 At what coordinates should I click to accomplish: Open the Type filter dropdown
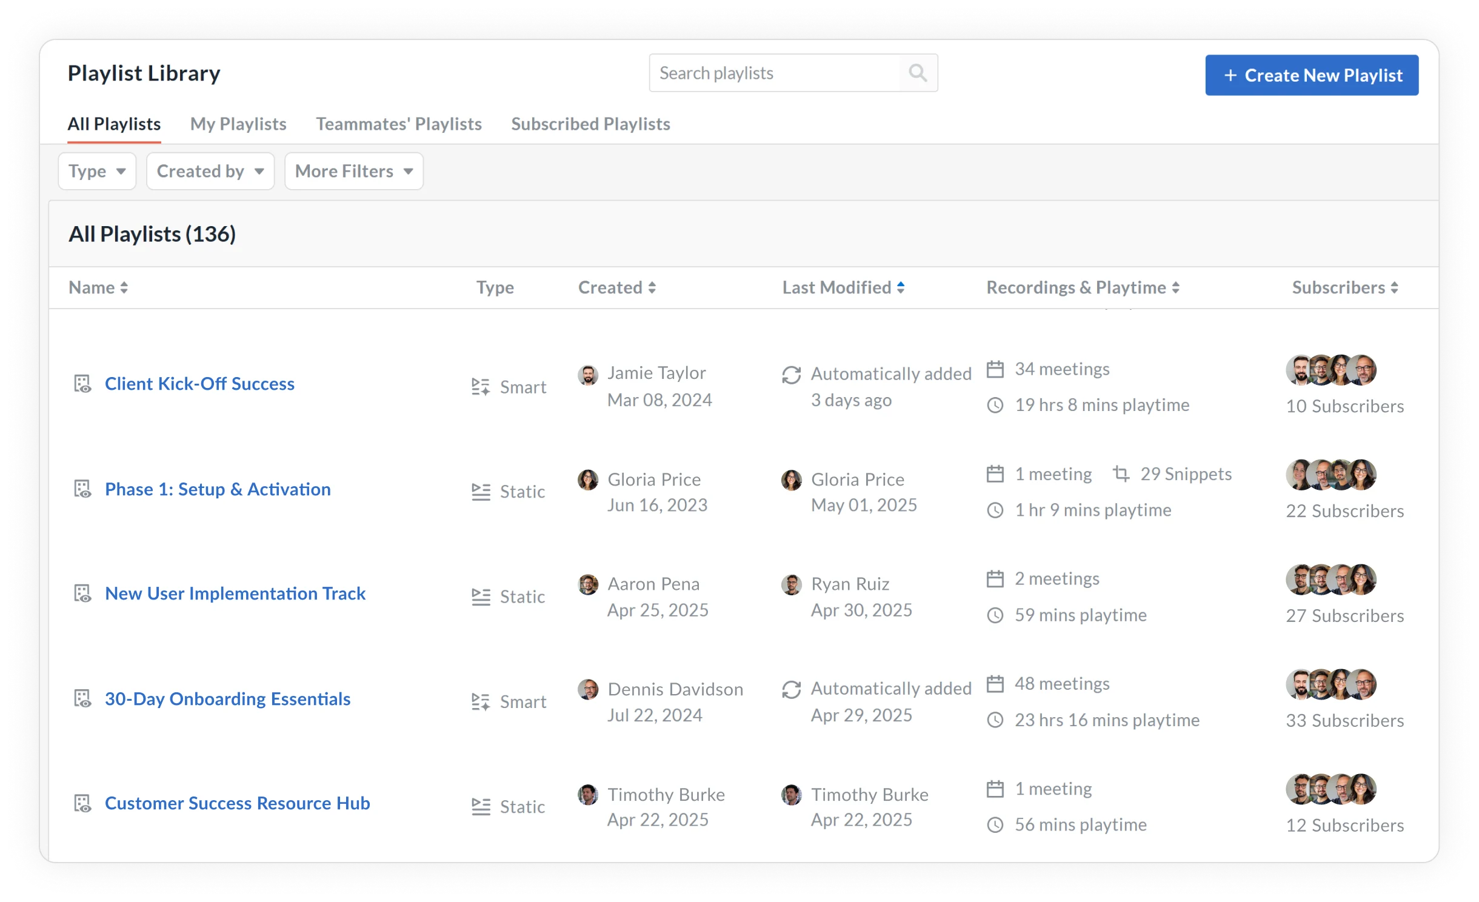click(x=97, y=172)
